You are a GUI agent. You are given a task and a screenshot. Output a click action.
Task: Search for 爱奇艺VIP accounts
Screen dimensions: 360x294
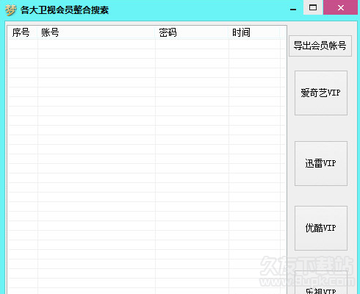coord(321,93)
